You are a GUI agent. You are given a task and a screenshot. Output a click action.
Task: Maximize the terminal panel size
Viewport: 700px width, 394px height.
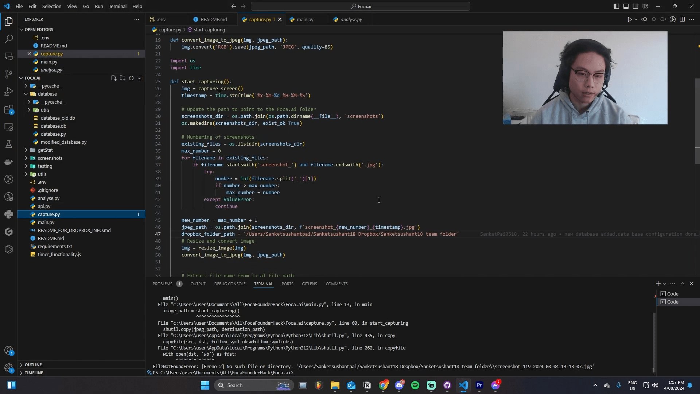[x=682, y=283]
